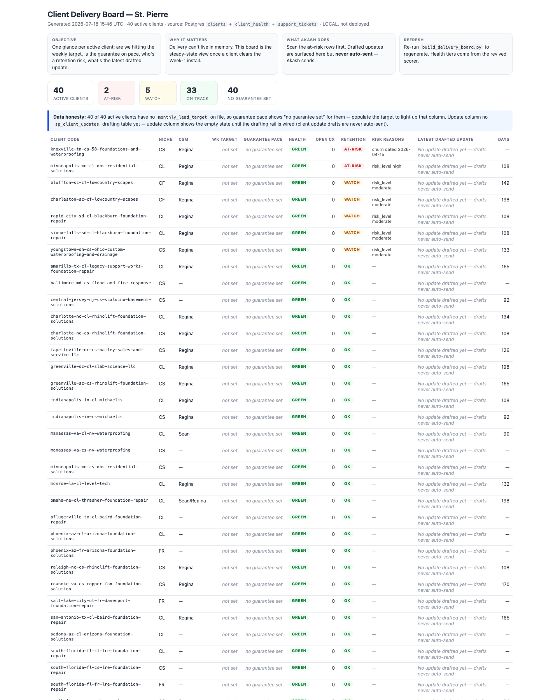
Task: Click the Health column header
Action: pos(297,139)
